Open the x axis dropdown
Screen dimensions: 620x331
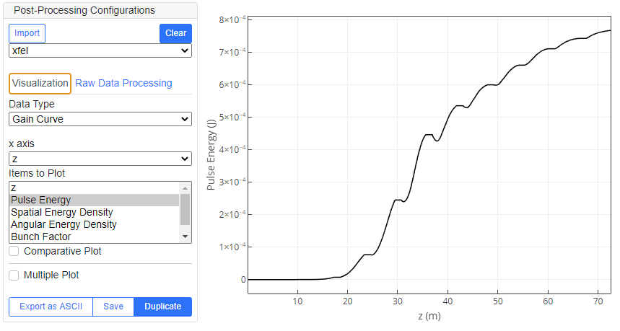[100, 159]
